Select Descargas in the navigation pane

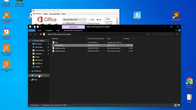[x=39, y=47]
